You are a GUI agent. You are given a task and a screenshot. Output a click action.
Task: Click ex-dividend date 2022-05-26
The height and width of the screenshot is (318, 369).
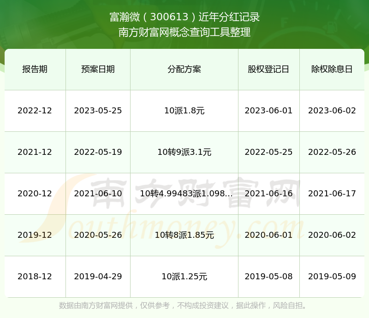pos(332,152)
